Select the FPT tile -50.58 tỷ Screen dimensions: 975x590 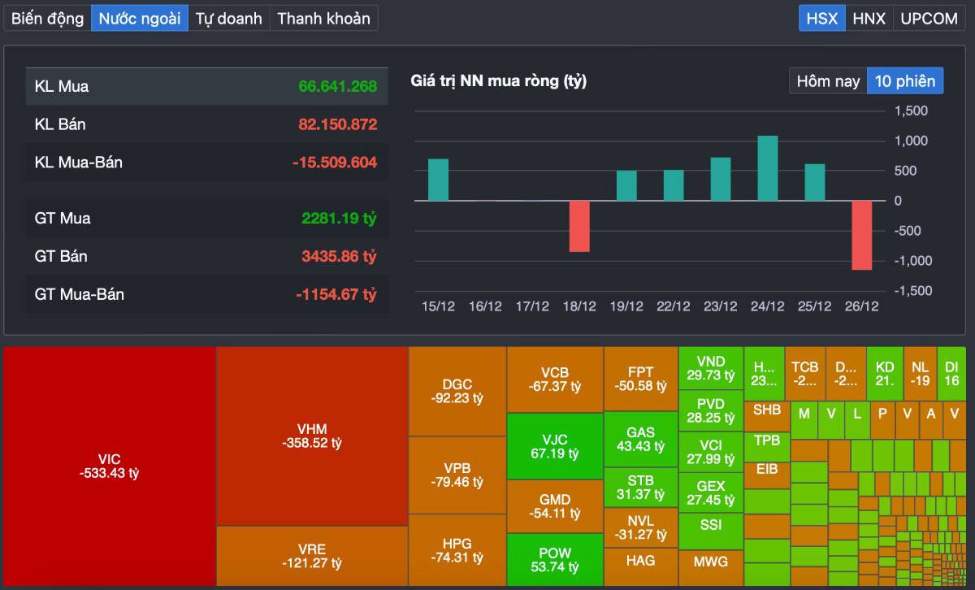(x=640, y=379)
